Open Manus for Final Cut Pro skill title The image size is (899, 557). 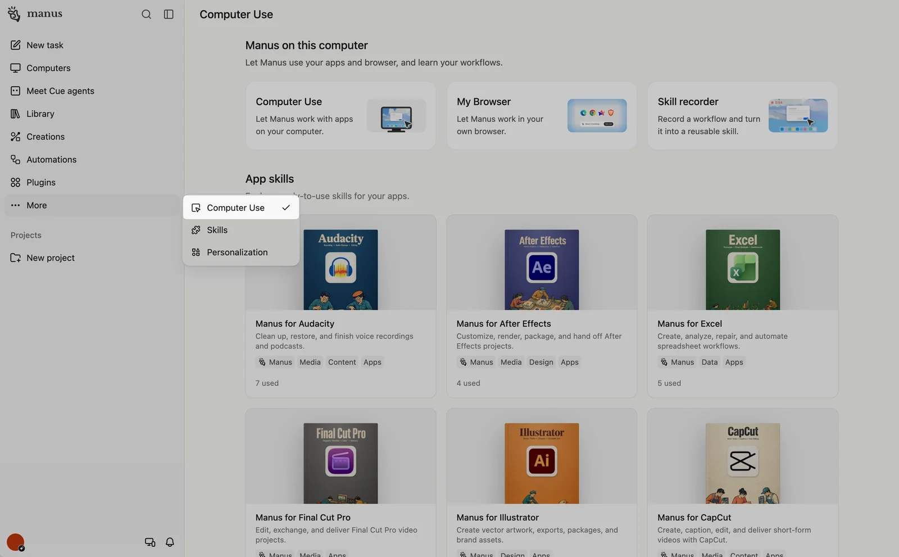click(303, 518)
